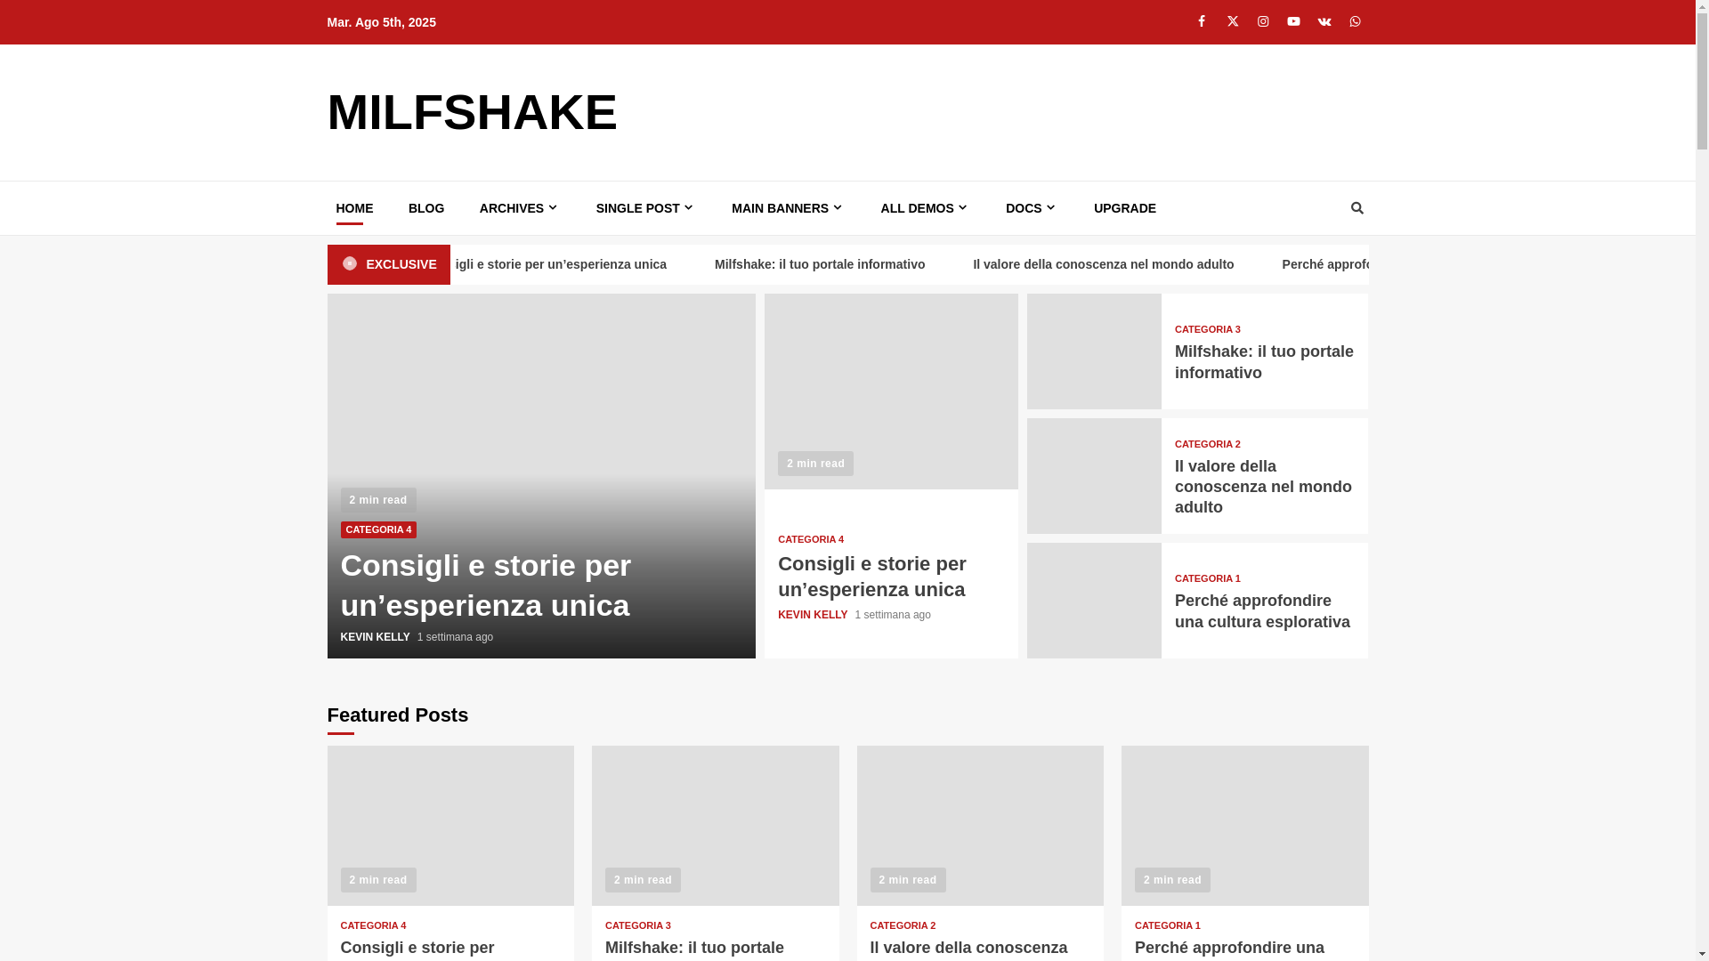
Task: Open the large banner headline 'Consigli e storie'
Action: pos(486,585)
